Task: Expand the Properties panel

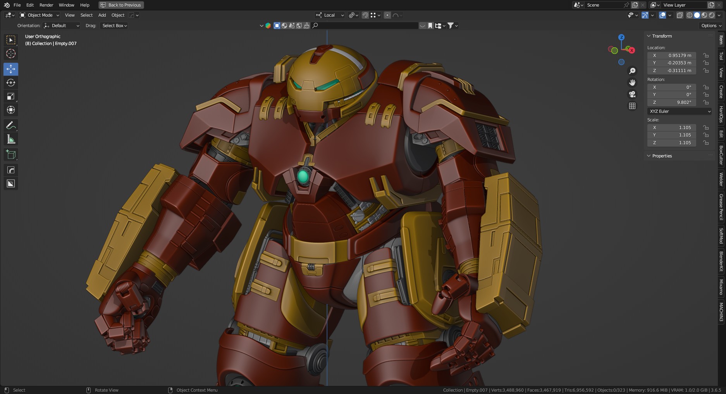Action: [x=662, y=156]
